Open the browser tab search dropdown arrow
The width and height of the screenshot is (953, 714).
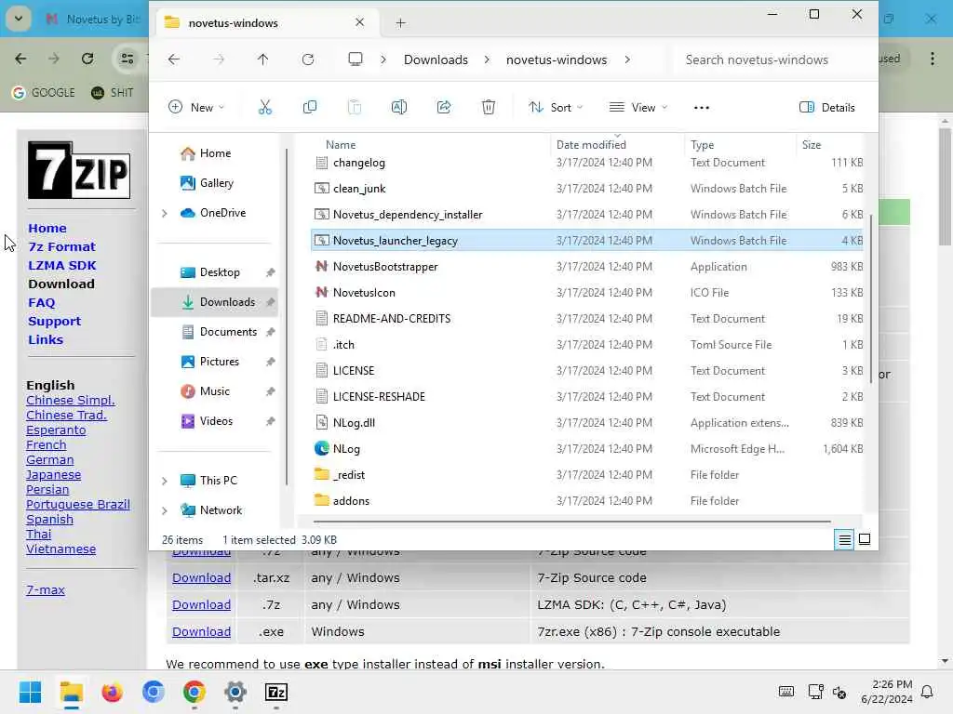coord(19,19)
